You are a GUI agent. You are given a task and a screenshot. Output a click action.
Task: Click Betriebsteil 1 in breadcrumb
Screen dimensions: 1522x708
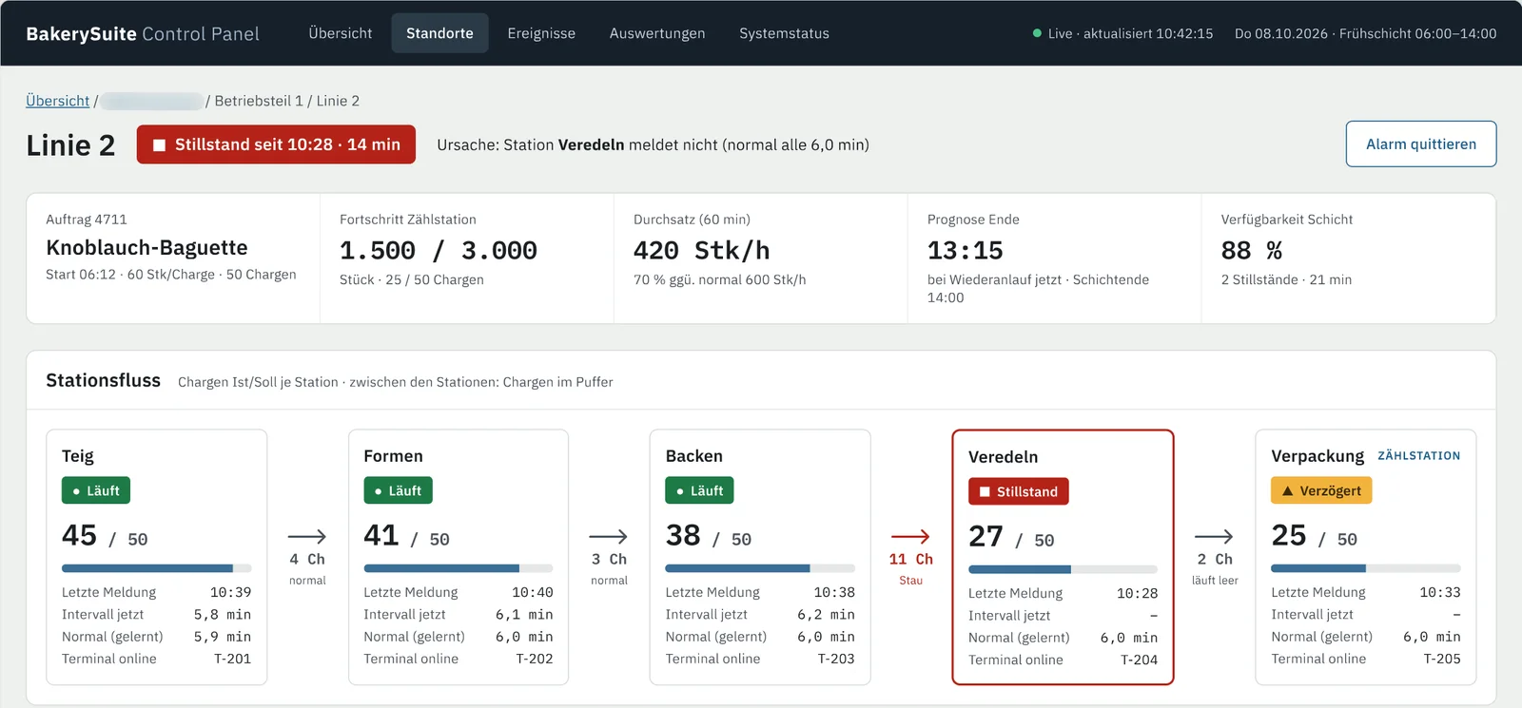click(259, 101)
